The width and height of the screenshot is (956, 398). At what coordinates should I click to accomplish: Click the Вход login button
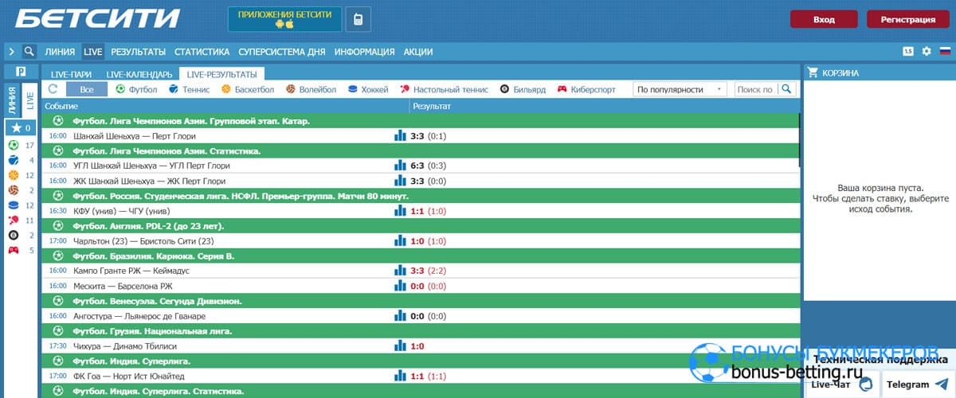[x=824, y=20]
